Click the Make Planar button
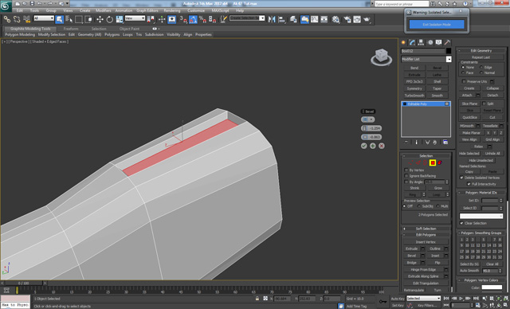This screenshot has height=309, width=510. click(471, 133)
